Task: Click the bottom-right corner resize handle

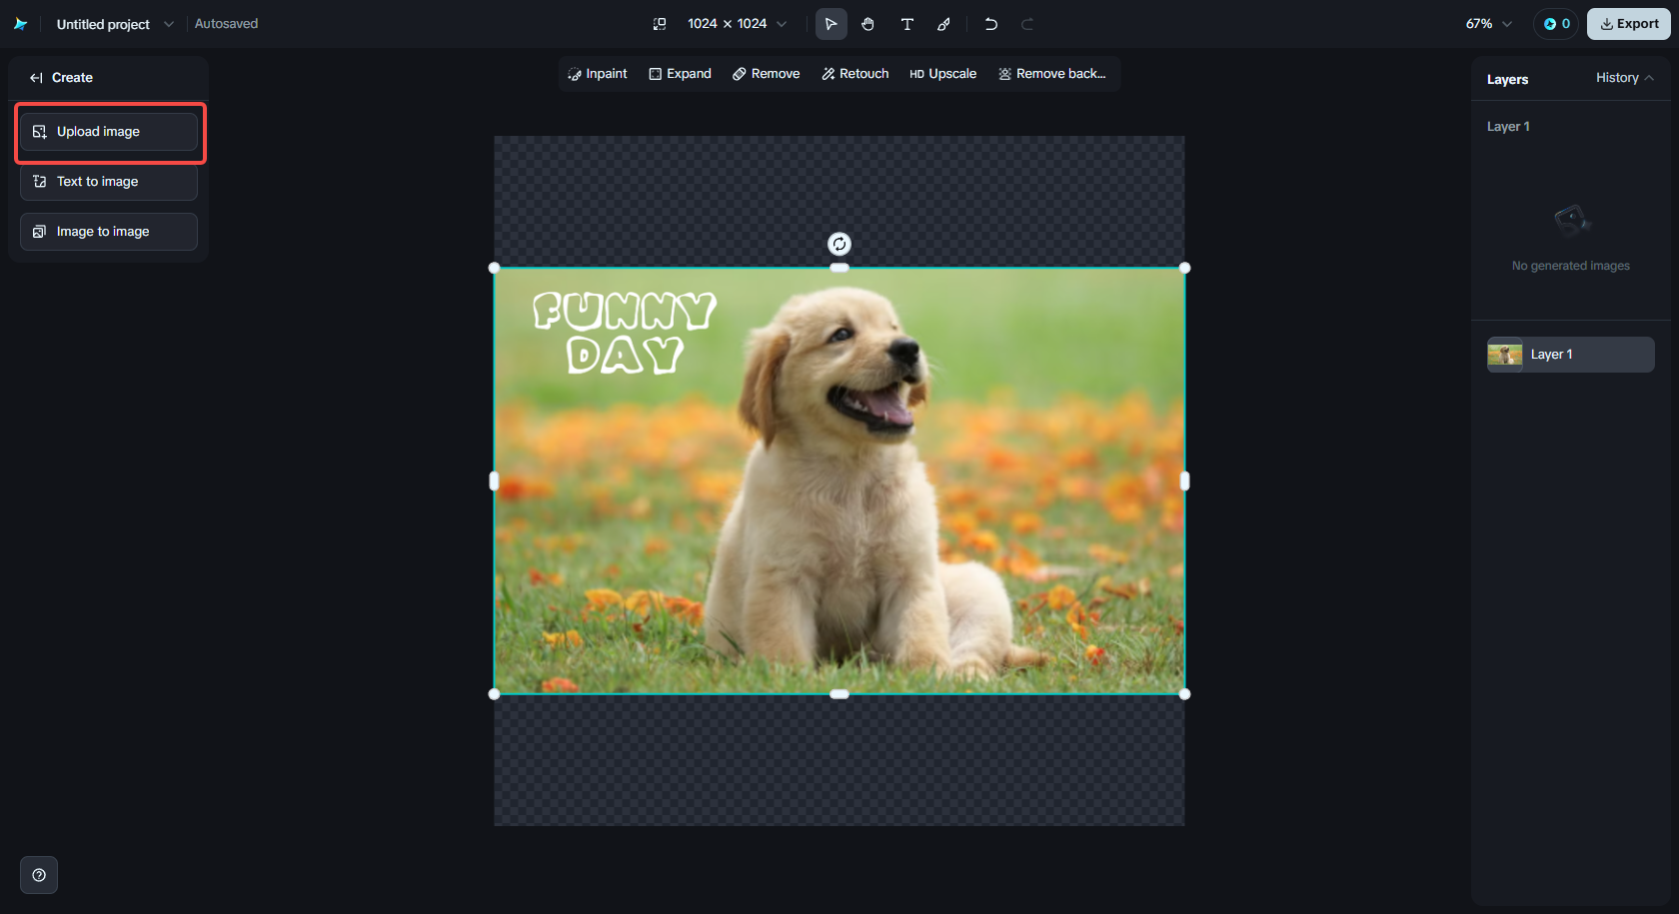Action: pyautogui.click(x=1185, y=694)
